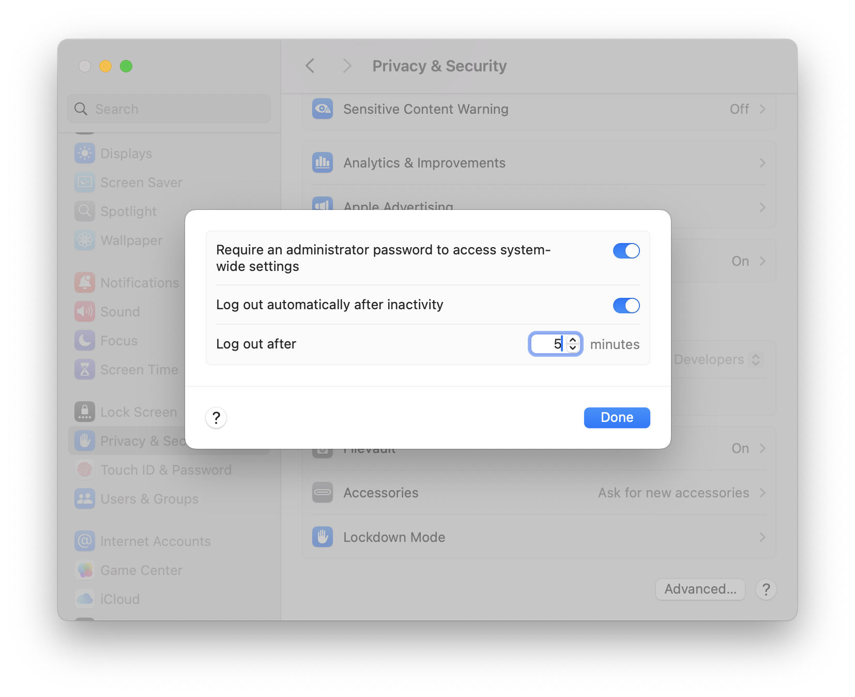Viewport: 855px width, 697px height.
Task: Navigate back using the left chevron
Action: point(310,66)
